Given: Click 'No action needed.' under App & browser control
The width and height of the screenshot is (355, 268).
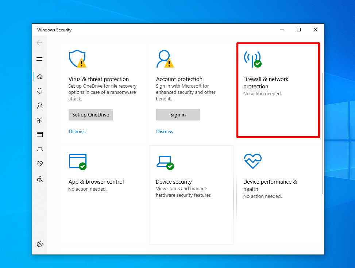Looking at the screenshot, I should [x=88, y=189].
